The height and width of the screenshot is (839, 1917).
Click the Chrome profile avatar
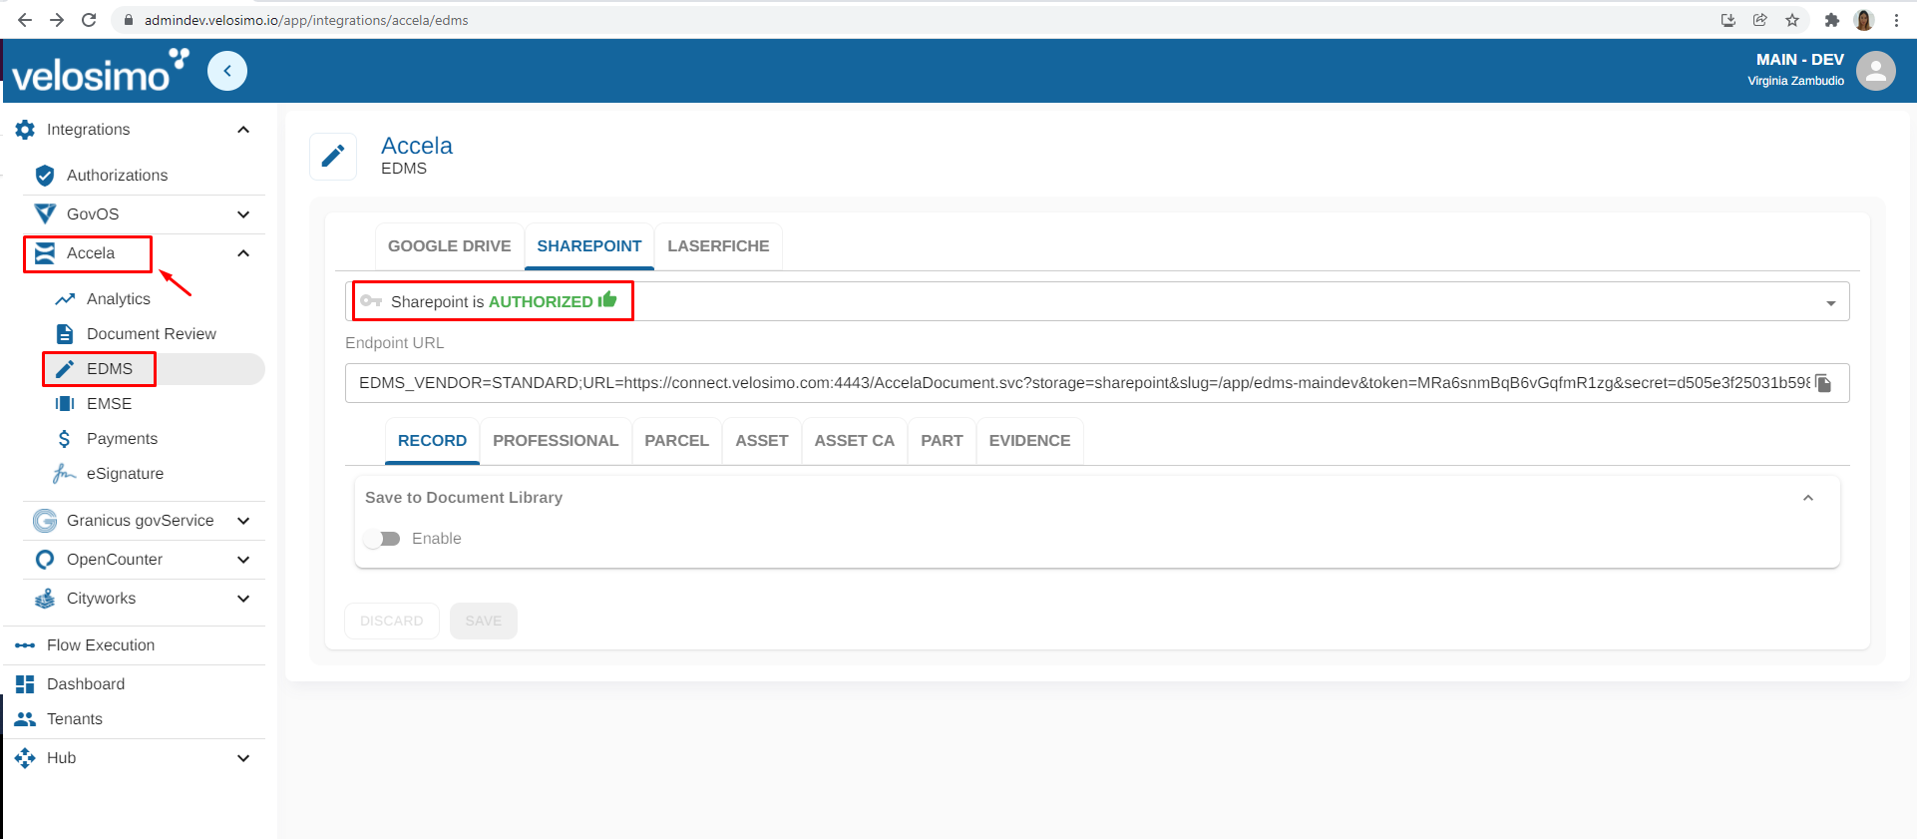point(1864,20)
